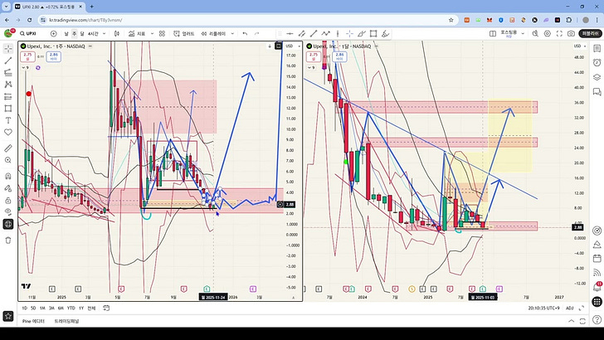
Task: Open the 얼러트 alert creation
Action: [184, 33]
